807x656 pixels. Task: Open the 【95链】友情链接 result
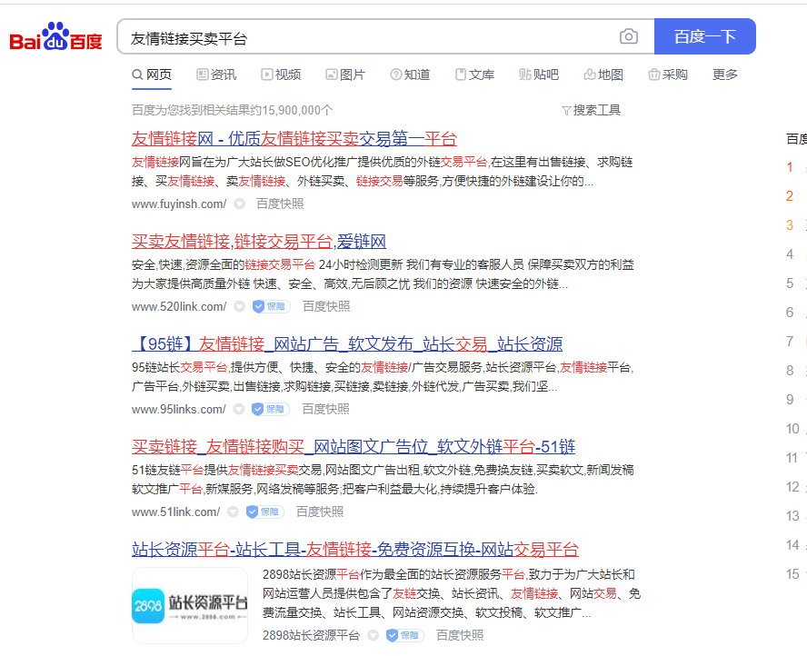point(347,343)
